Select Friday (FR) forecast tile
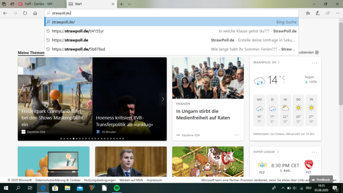 (312, 111)
